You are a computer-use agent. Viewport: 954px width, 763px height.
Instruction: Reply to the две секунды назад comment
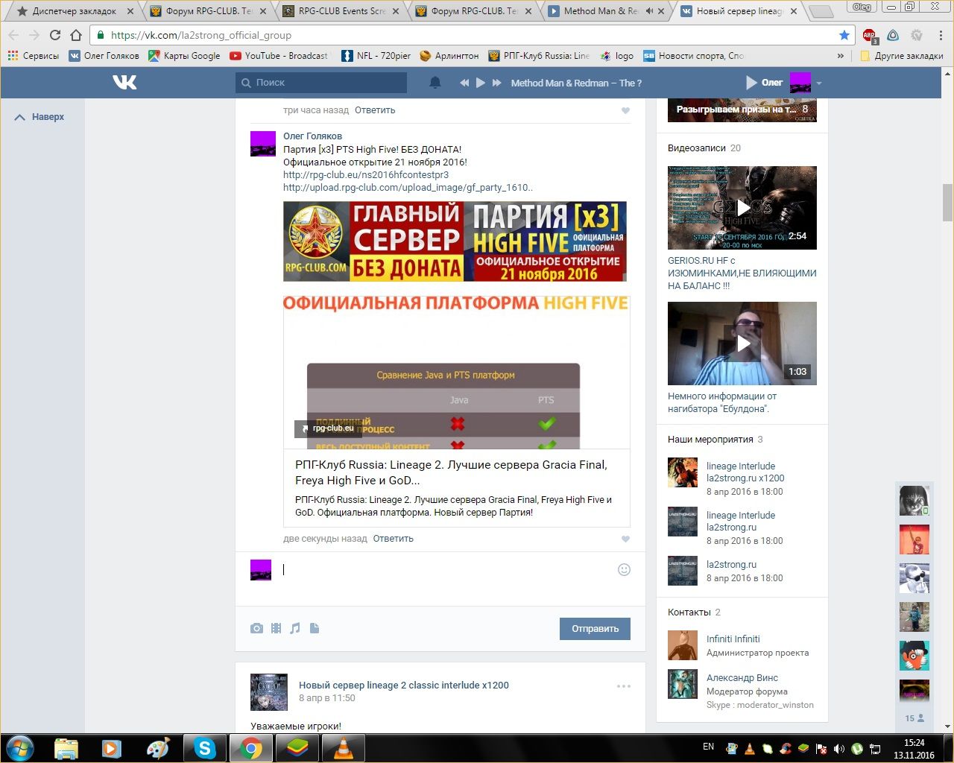[393, 539]
